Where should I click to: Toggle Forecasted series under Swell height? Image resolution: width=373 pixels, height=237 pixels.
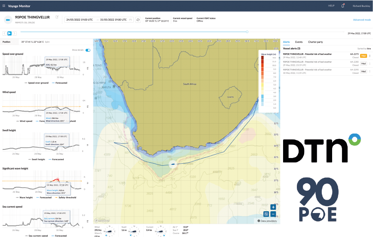(56, 159)
